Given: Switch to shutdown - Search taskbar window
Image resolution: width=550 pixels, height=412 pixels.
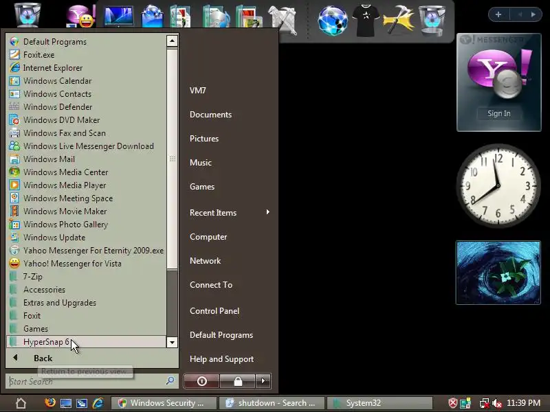Looking at the screenshot, I should point(271,403).
